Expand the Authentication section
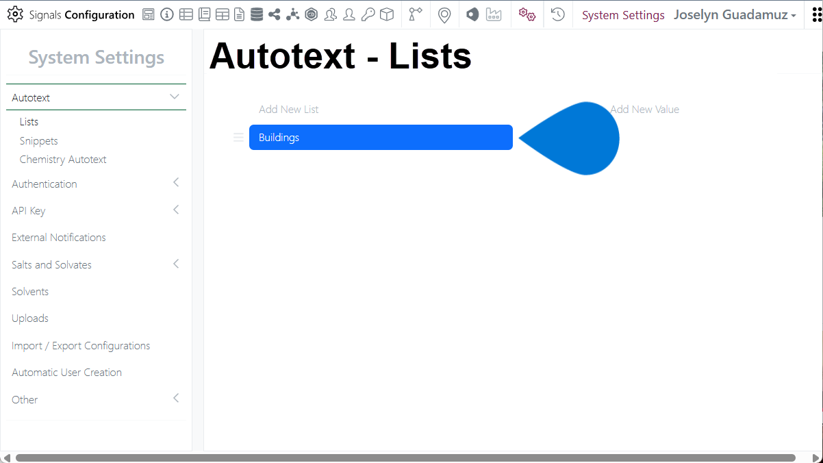 point(175,183)
